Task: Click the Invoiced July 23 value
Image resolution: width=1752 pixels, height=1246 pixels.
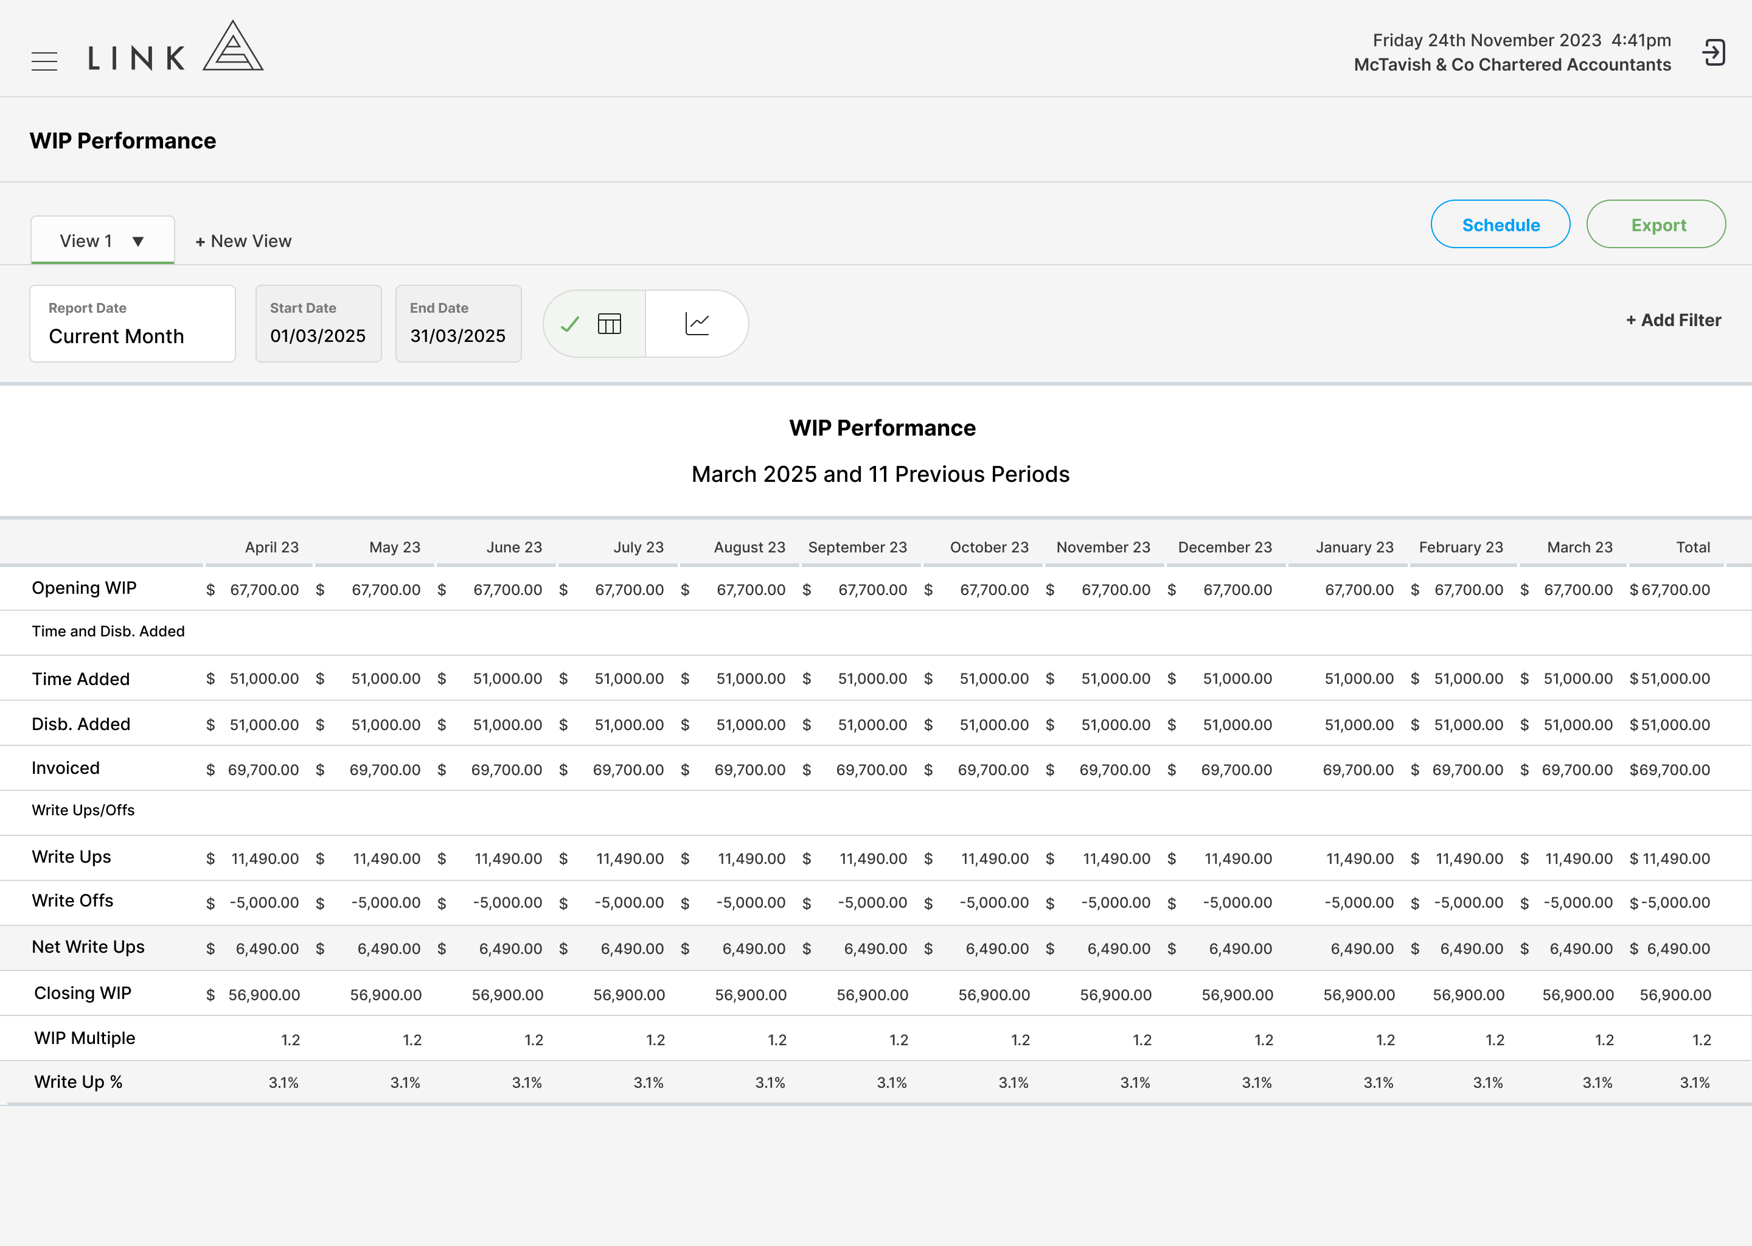Action: pyautogui.click(x=628, y=770)
